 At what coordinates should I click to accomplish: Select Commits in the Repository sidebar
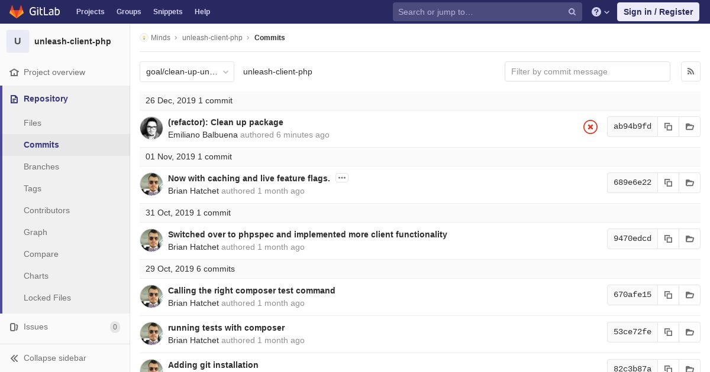41,145
